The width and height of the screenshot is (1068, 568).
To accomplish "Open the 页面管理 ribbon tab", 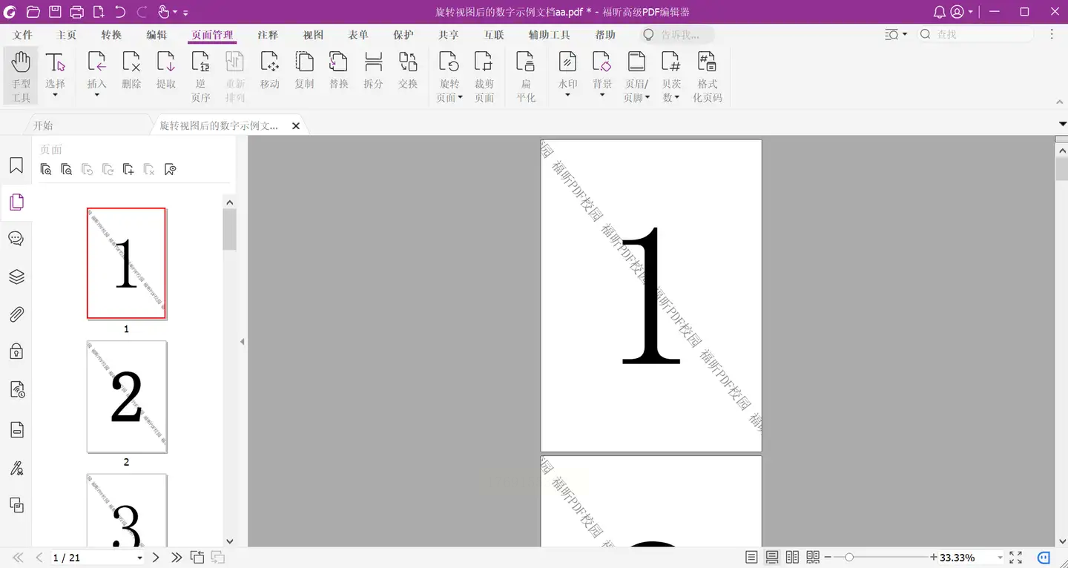I will [212, 35].
